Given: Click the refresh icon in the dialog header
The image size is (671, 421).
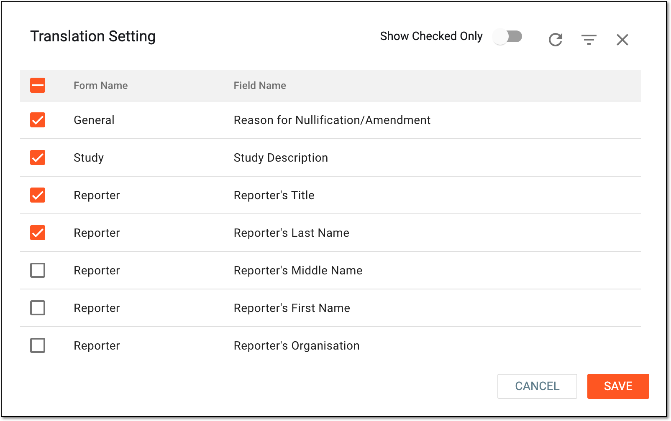Looking at the screenshot, I should [556, 40].
